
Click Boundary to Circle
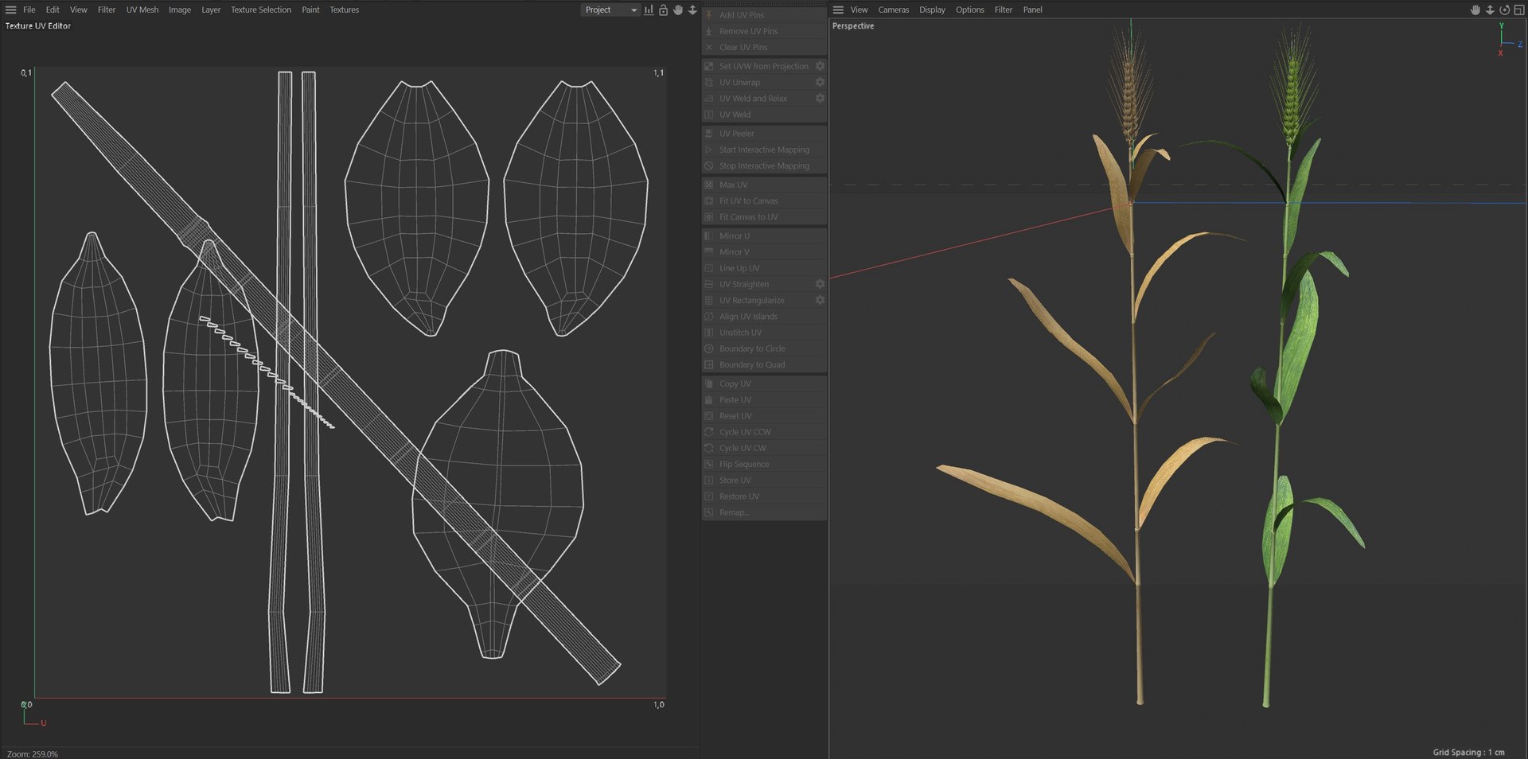[764, 348]
